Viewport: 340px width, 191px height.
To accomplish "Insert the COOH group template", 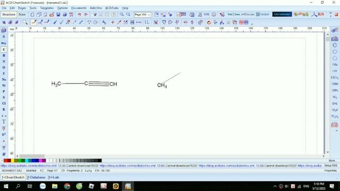I will click(335, 84).
